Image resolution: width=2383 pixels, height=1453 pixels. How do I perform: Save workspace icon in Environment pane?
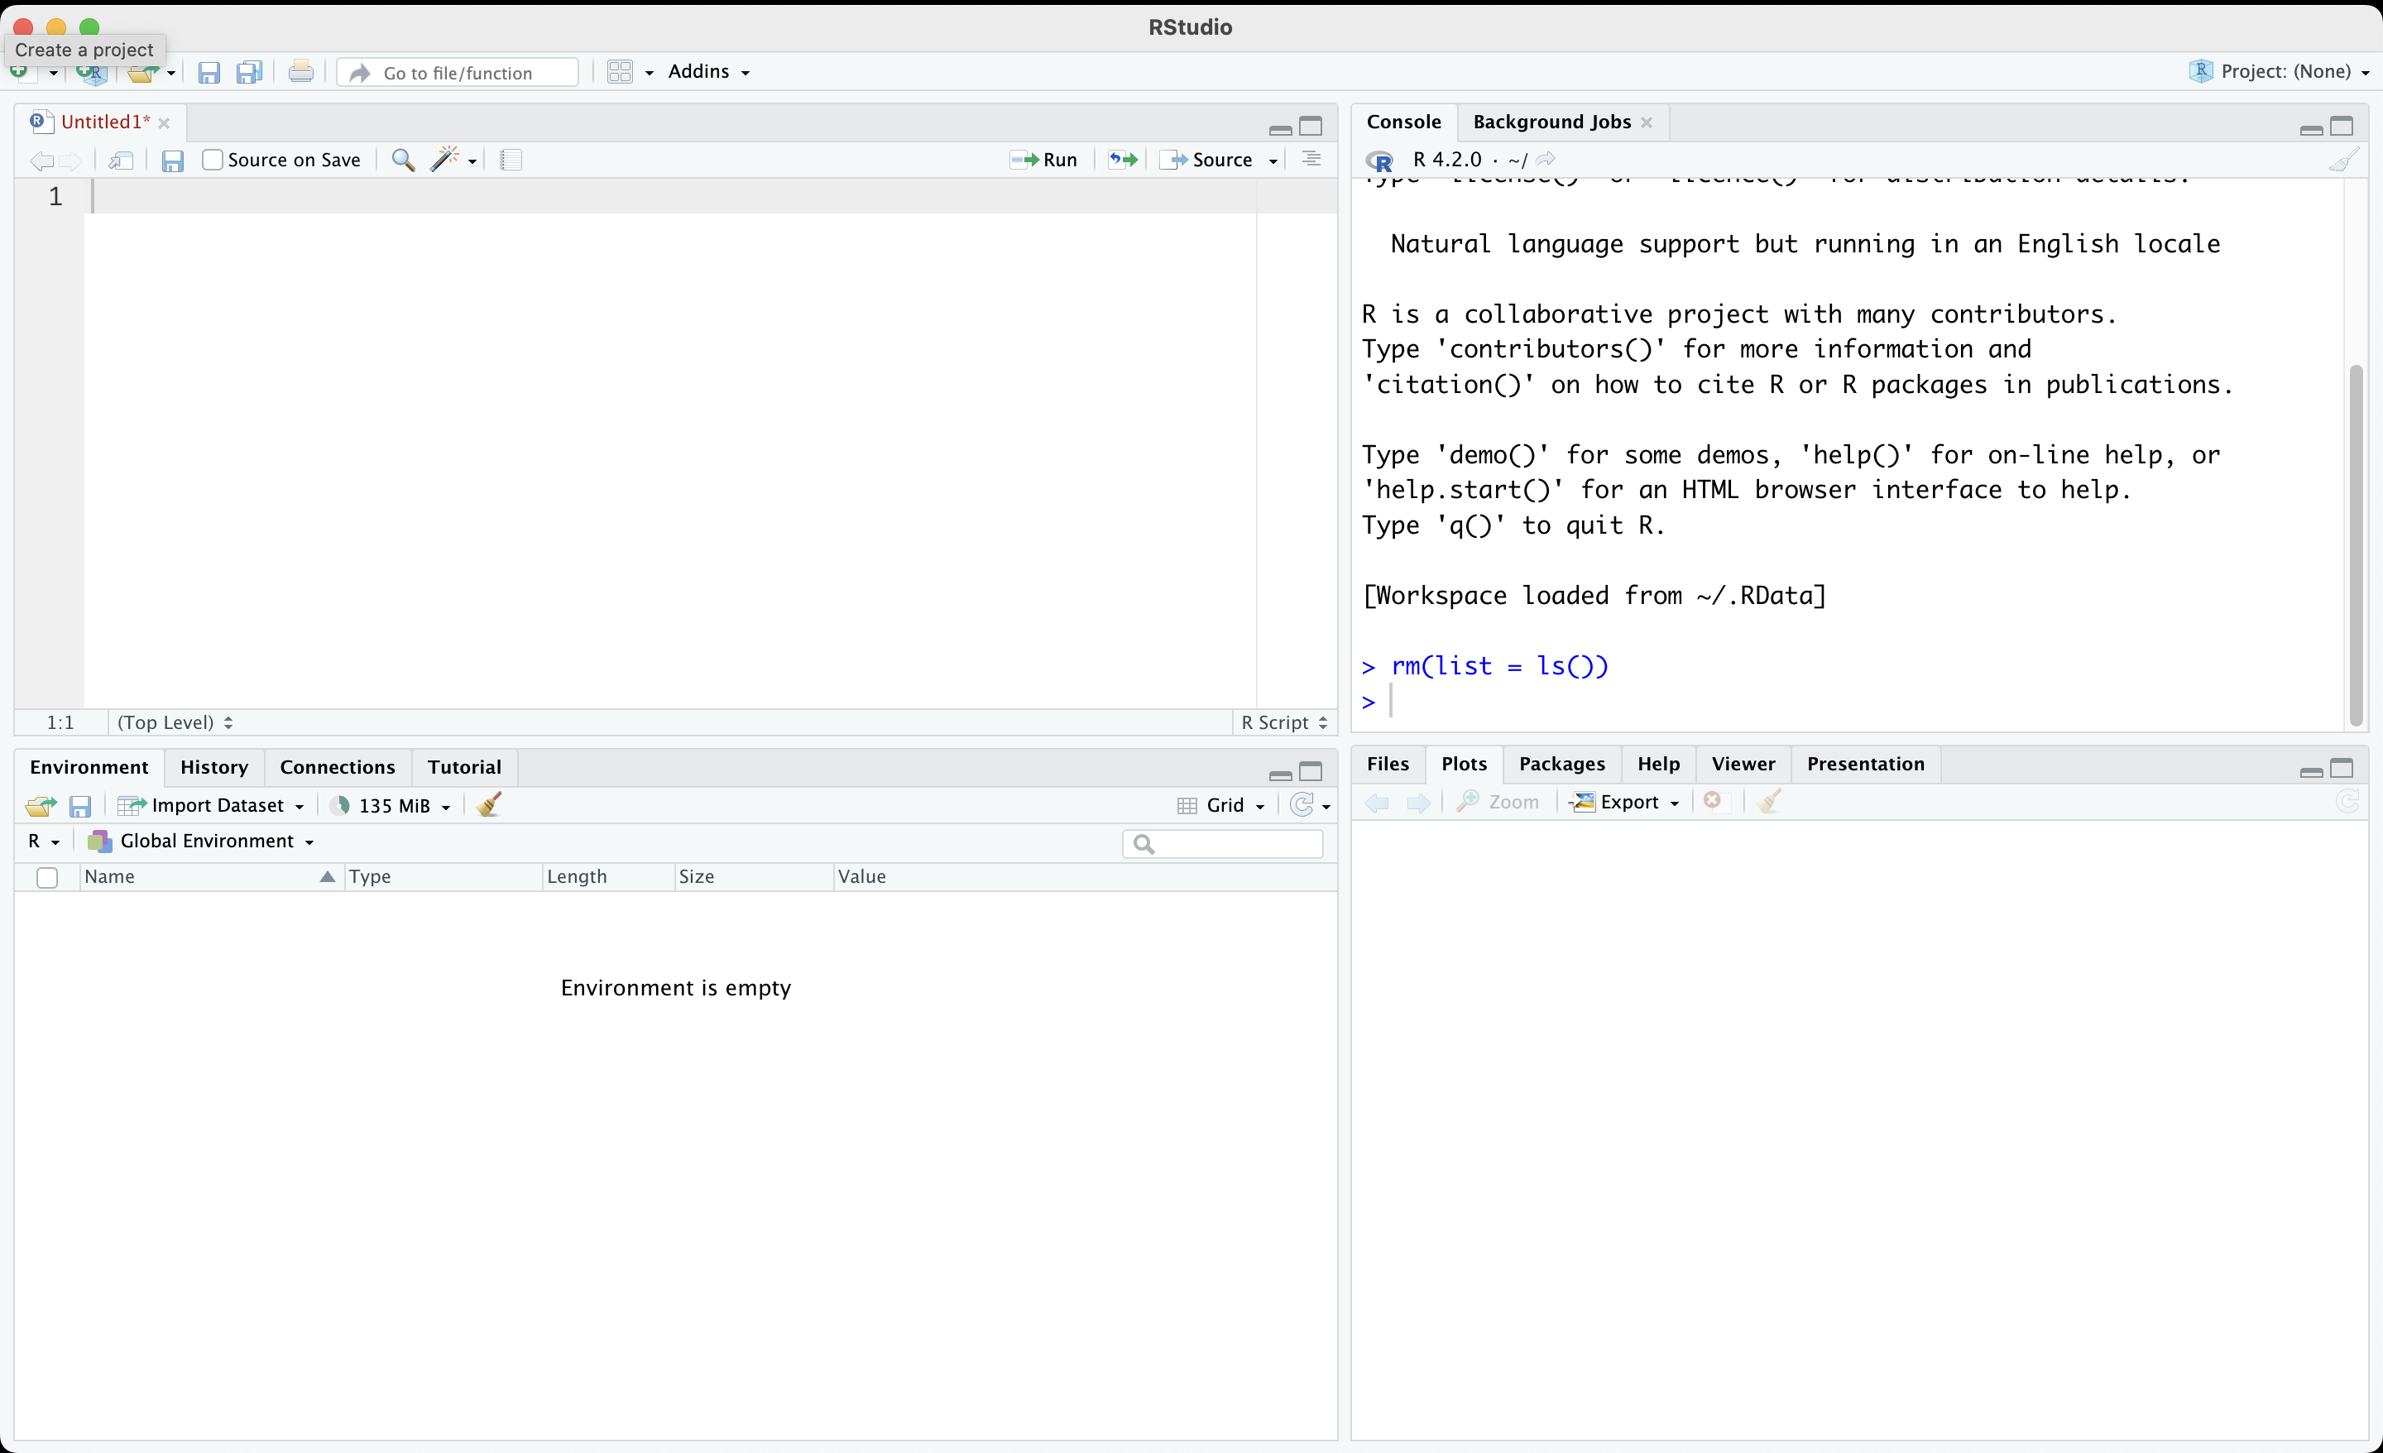80,806
